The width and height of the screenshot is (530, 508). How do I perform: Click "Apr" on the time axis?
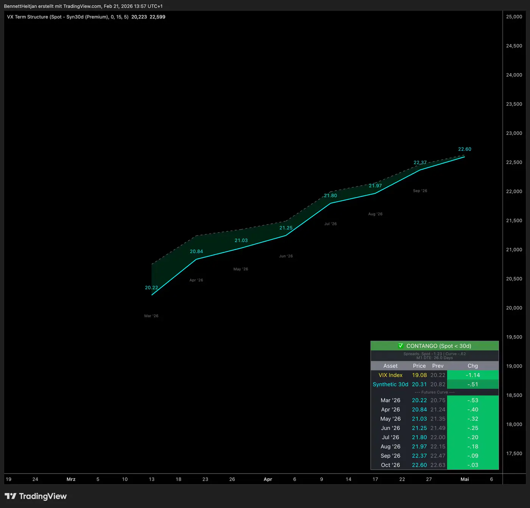pos(268,479)
